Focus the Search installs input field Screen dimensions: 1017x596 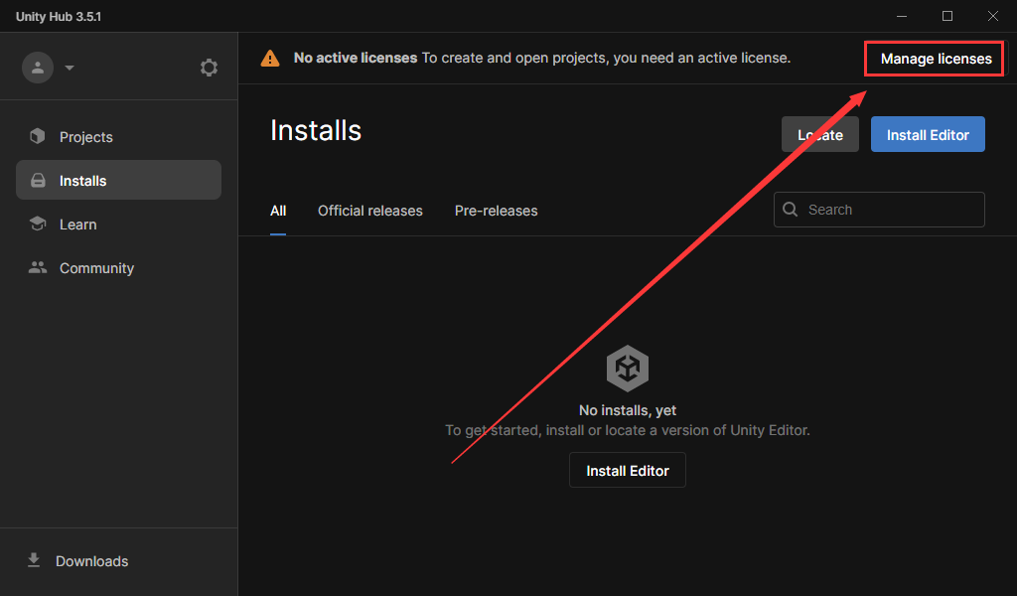click(x=889, y=210)
